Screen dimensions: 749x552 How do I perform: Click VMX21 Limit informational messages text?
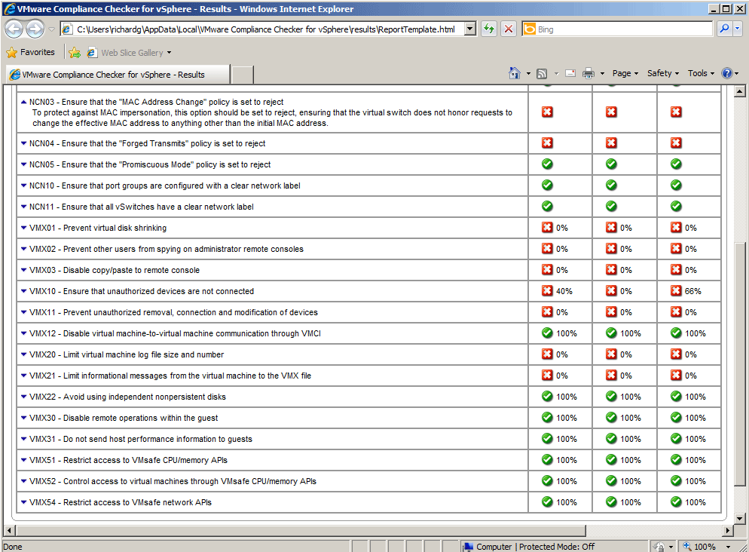[170, 376]
